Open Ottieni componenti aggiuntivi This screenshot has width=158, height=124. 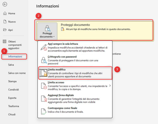[x=15, y=45]
